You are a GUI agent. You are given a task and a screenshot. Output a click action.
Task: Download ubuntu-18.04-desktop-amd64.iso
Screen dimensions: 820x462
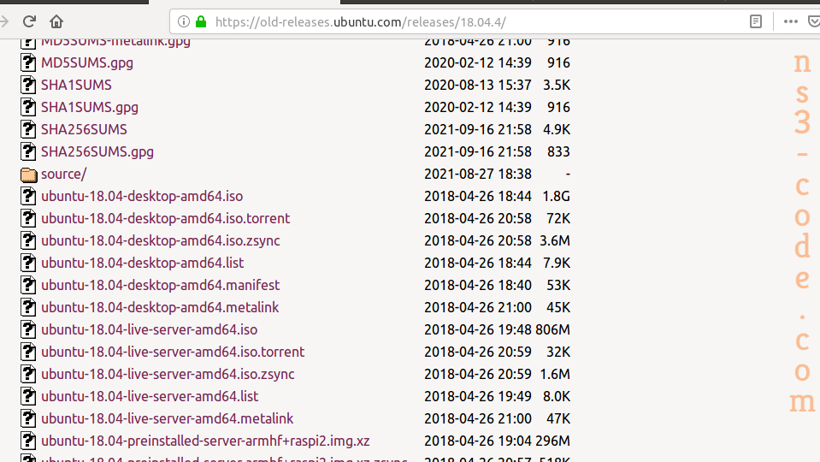[x=142, y=196]
